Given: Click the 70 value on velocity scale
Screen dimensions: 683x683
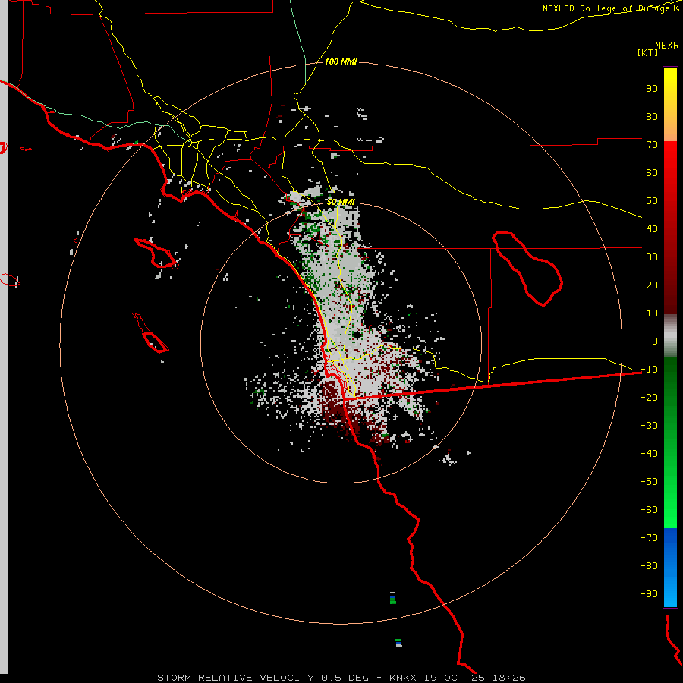Looking at the screenshot, I should [652, 145].
